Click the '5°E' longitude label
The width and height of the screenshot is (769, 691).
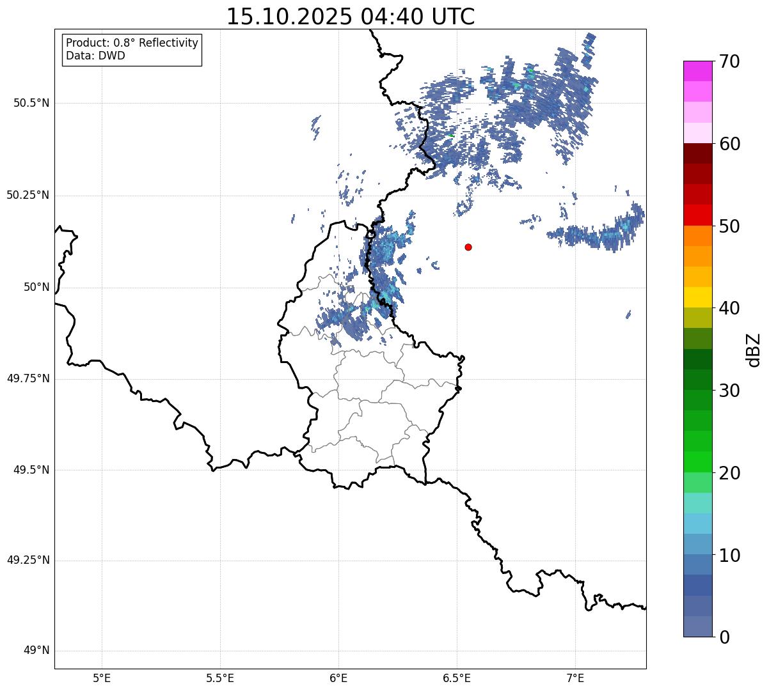coord(102,678)
